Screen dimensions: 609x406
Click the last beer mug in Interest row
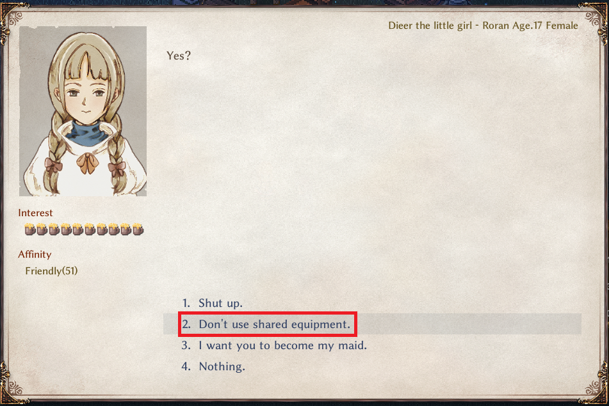(138, 229)
